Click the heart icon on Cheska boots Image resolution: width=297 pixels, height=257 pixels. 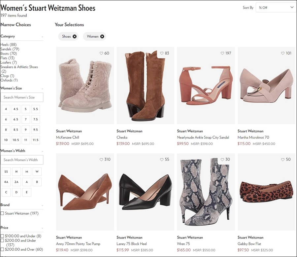162,53
